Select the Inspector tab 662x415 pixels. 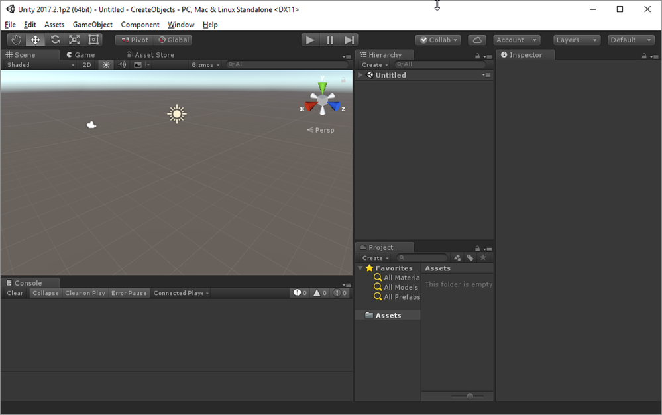[525, 55]
